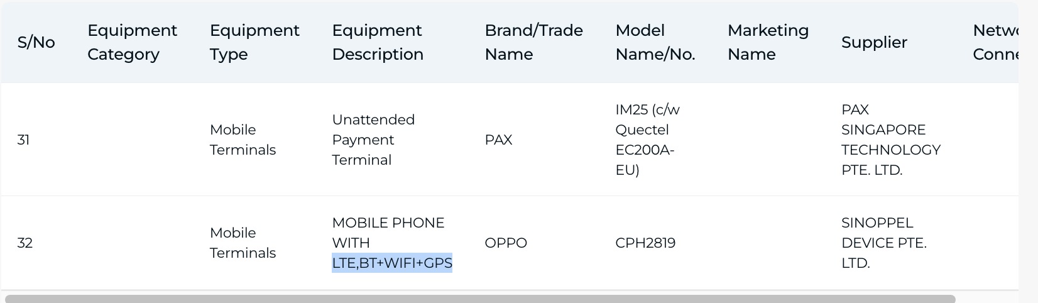Click serial number 31 cell

pyautogui.click(x=23, y=140)
